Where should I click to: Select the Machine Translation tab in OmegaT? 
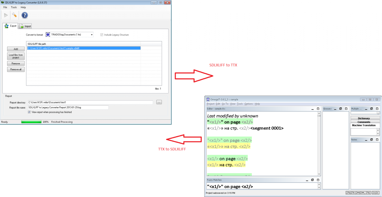click(x=364, y=125)
